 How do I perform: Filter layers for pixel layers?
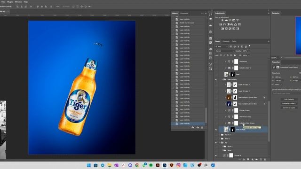pos(231,46)
